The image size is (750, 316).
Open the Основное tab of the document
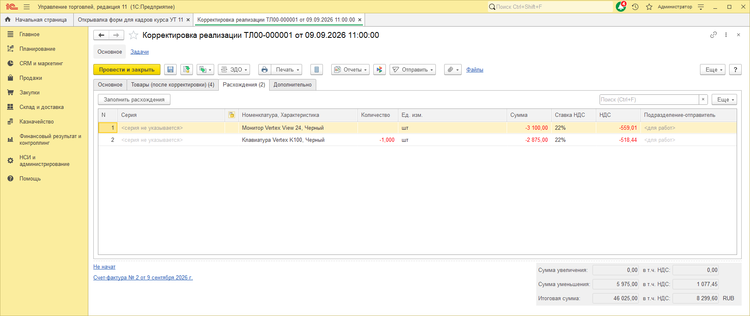click(x=110, y=84)
